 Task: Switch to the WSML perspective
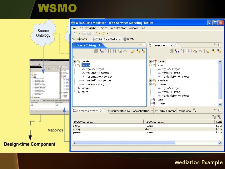83,39
